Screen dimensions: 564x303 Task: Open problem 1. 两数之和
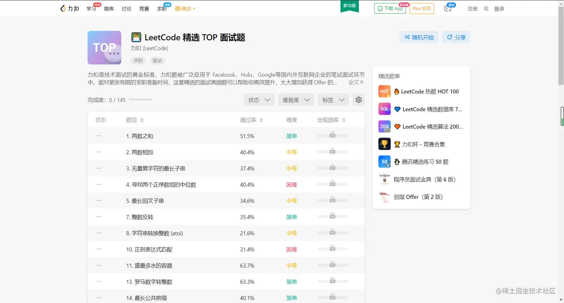coord(140,136)
